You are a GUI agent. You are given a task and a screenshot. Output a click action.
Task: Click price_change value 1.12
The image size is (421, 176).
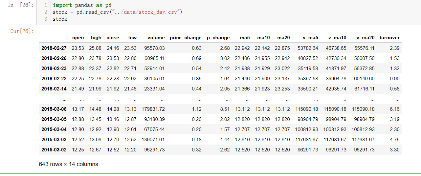(197, 109)
